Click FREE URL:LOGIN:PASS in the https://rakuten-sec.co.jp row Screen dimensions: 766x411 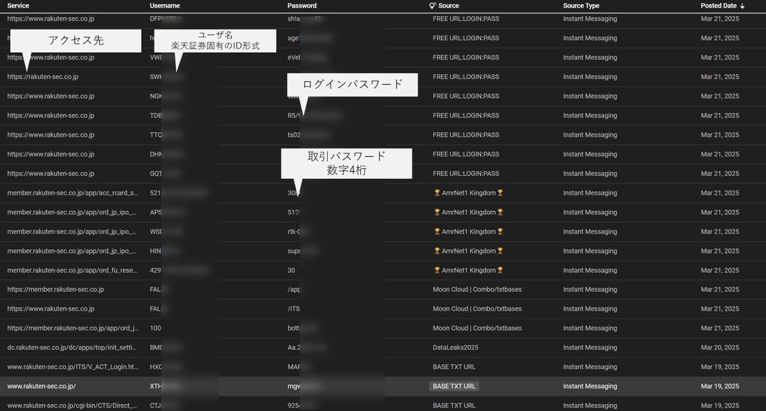pyautogui.click(x=466, y=77)
